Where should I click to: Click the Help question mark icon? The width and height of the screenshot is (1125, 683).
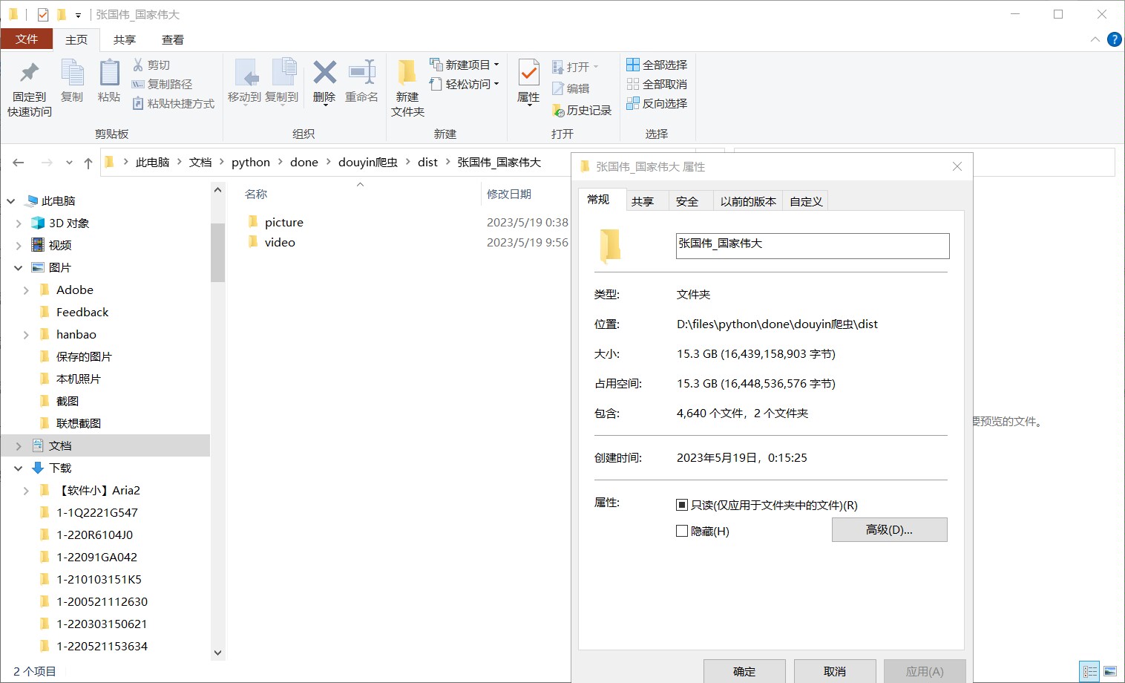click(x=1114, y=39)
